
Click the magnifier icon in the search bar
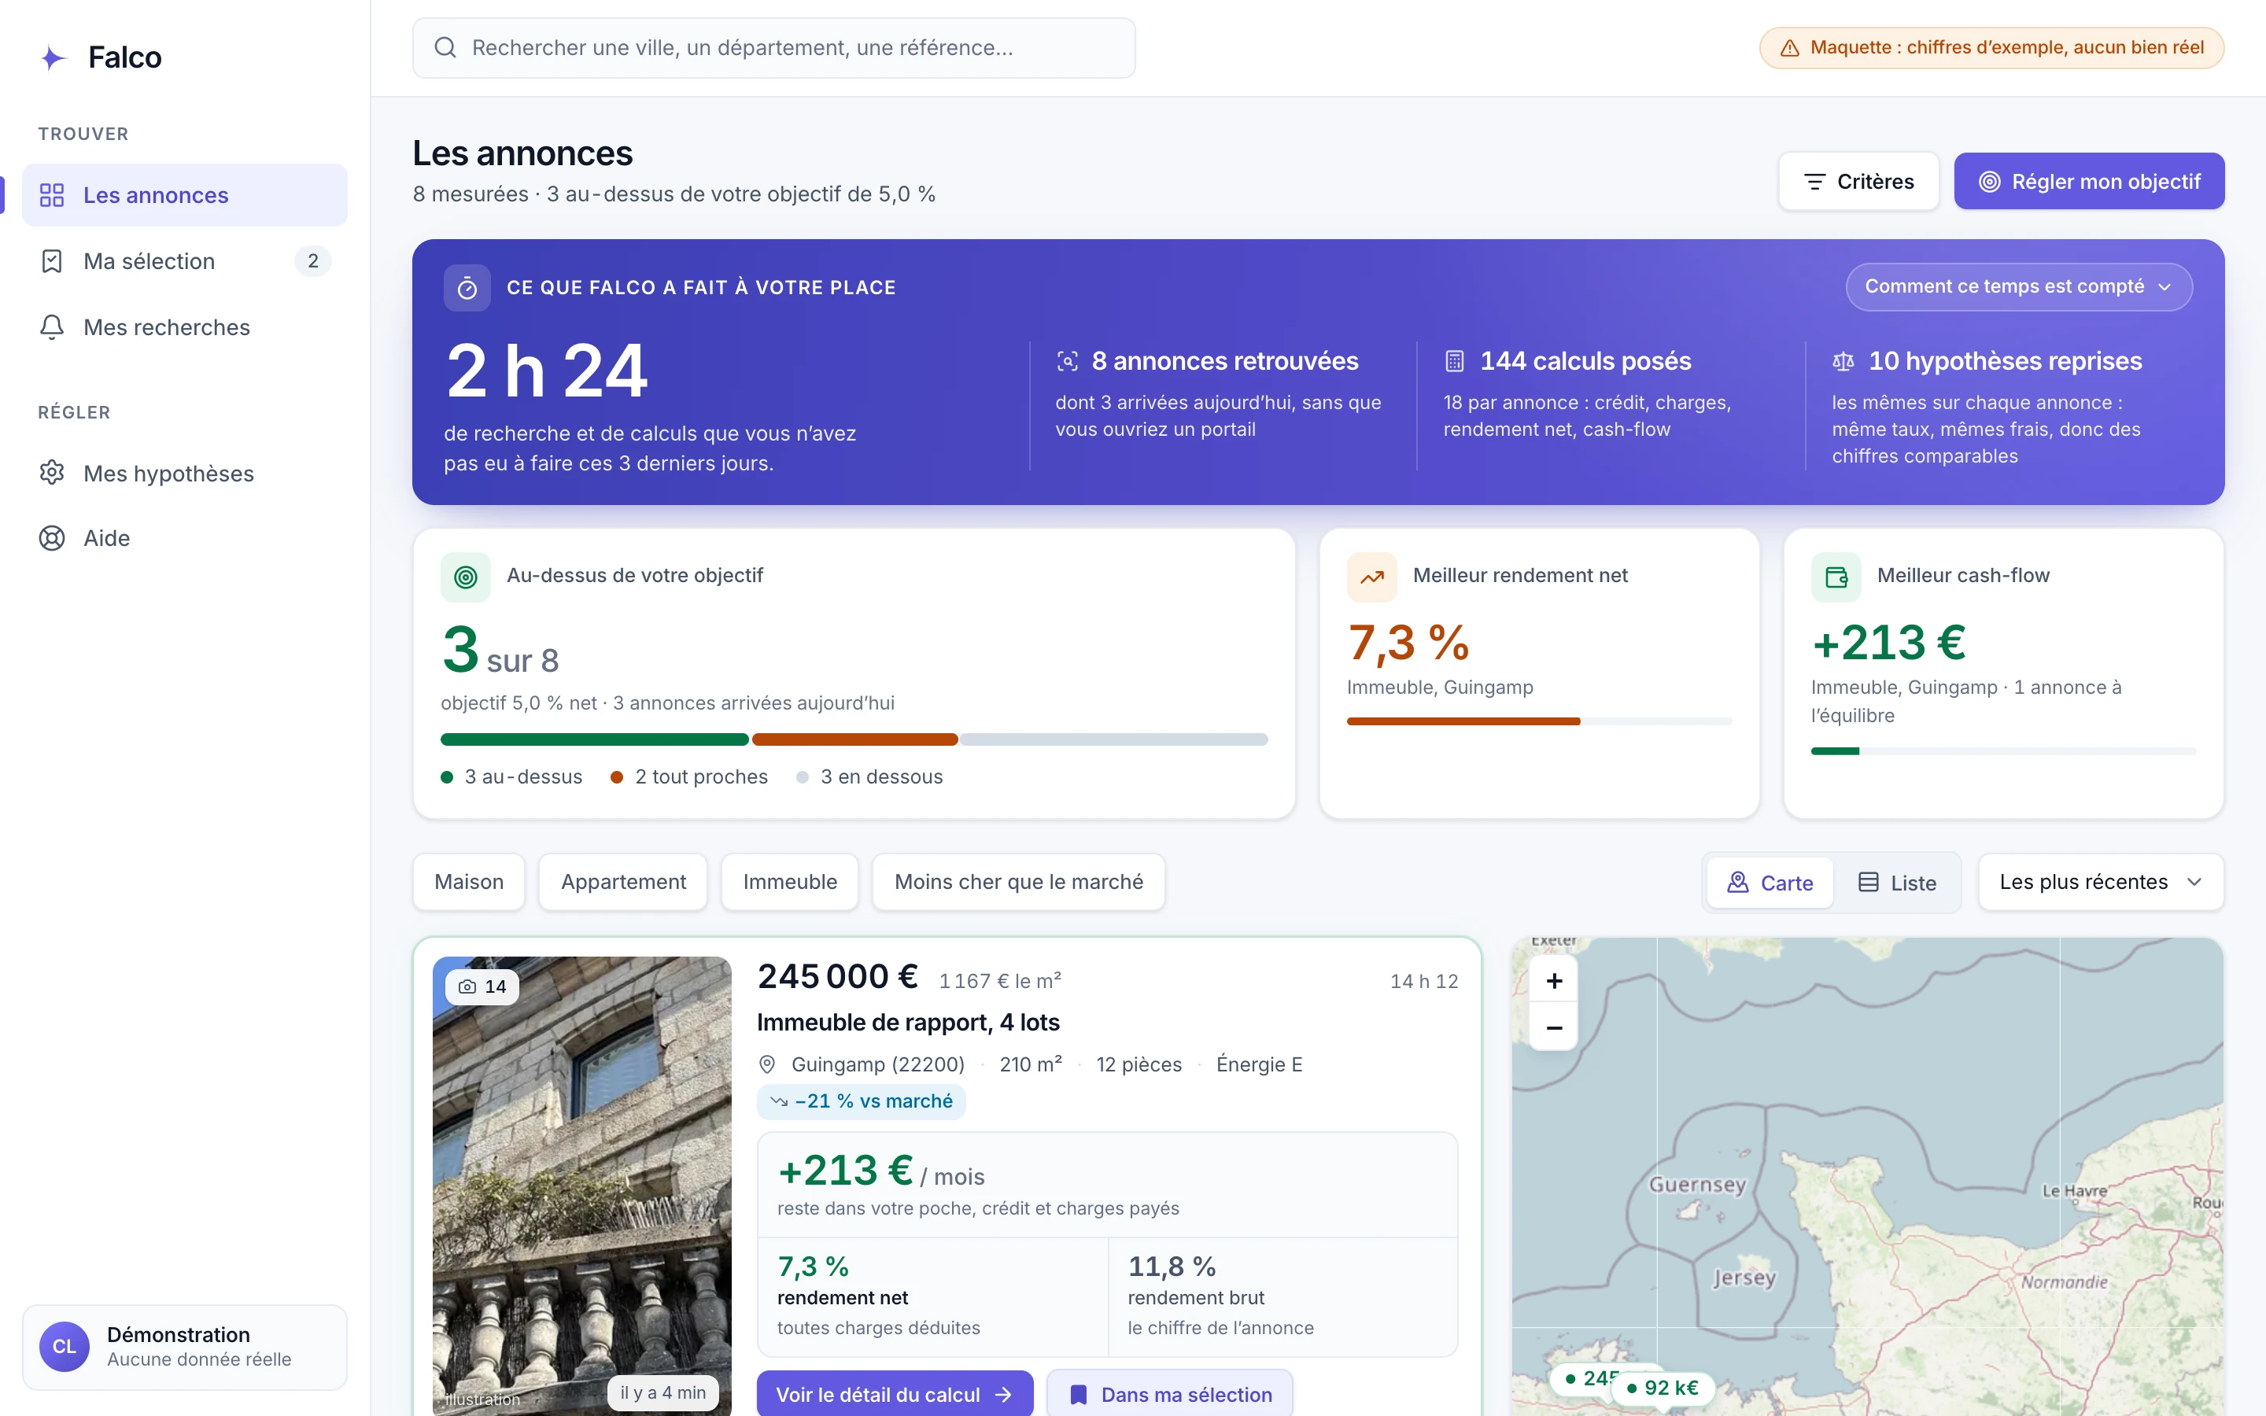point(445,48)
